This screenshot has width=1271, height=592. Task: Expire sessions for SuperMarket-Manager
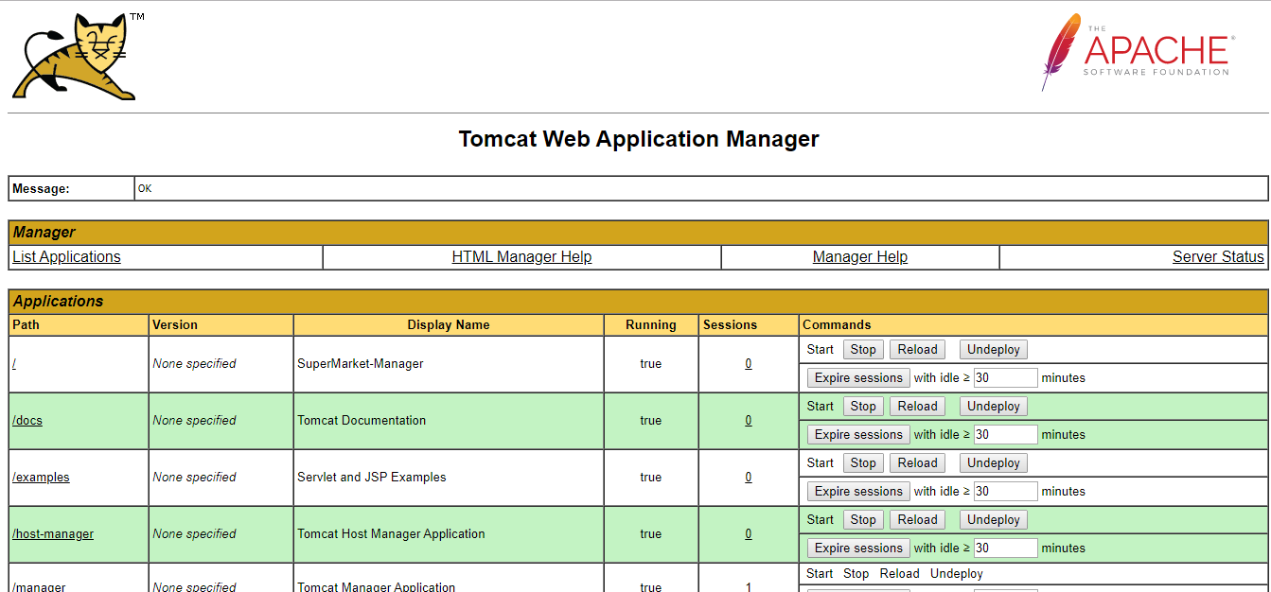click(858, 378)
